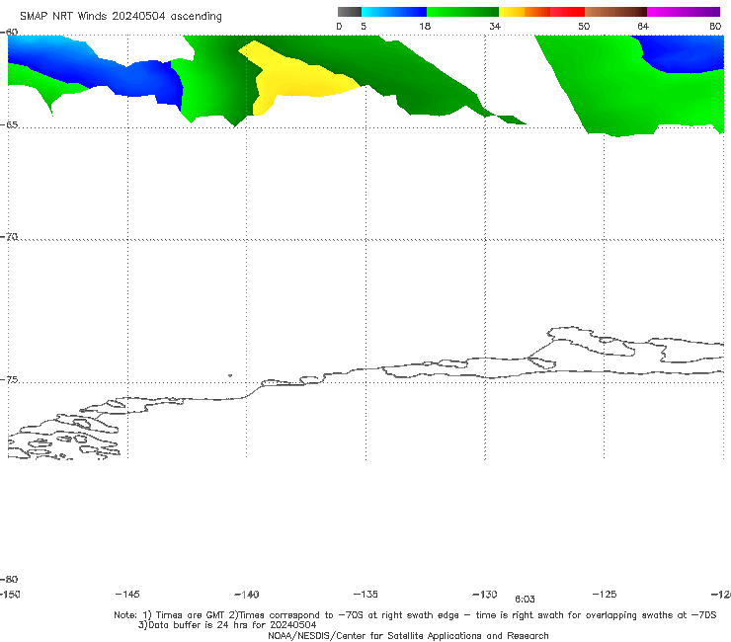This screenshot has height=642, width=731.
Task: Click the title 'SMAP NRT Winds 20240504 ascending'
Action: tap(121, 16)
